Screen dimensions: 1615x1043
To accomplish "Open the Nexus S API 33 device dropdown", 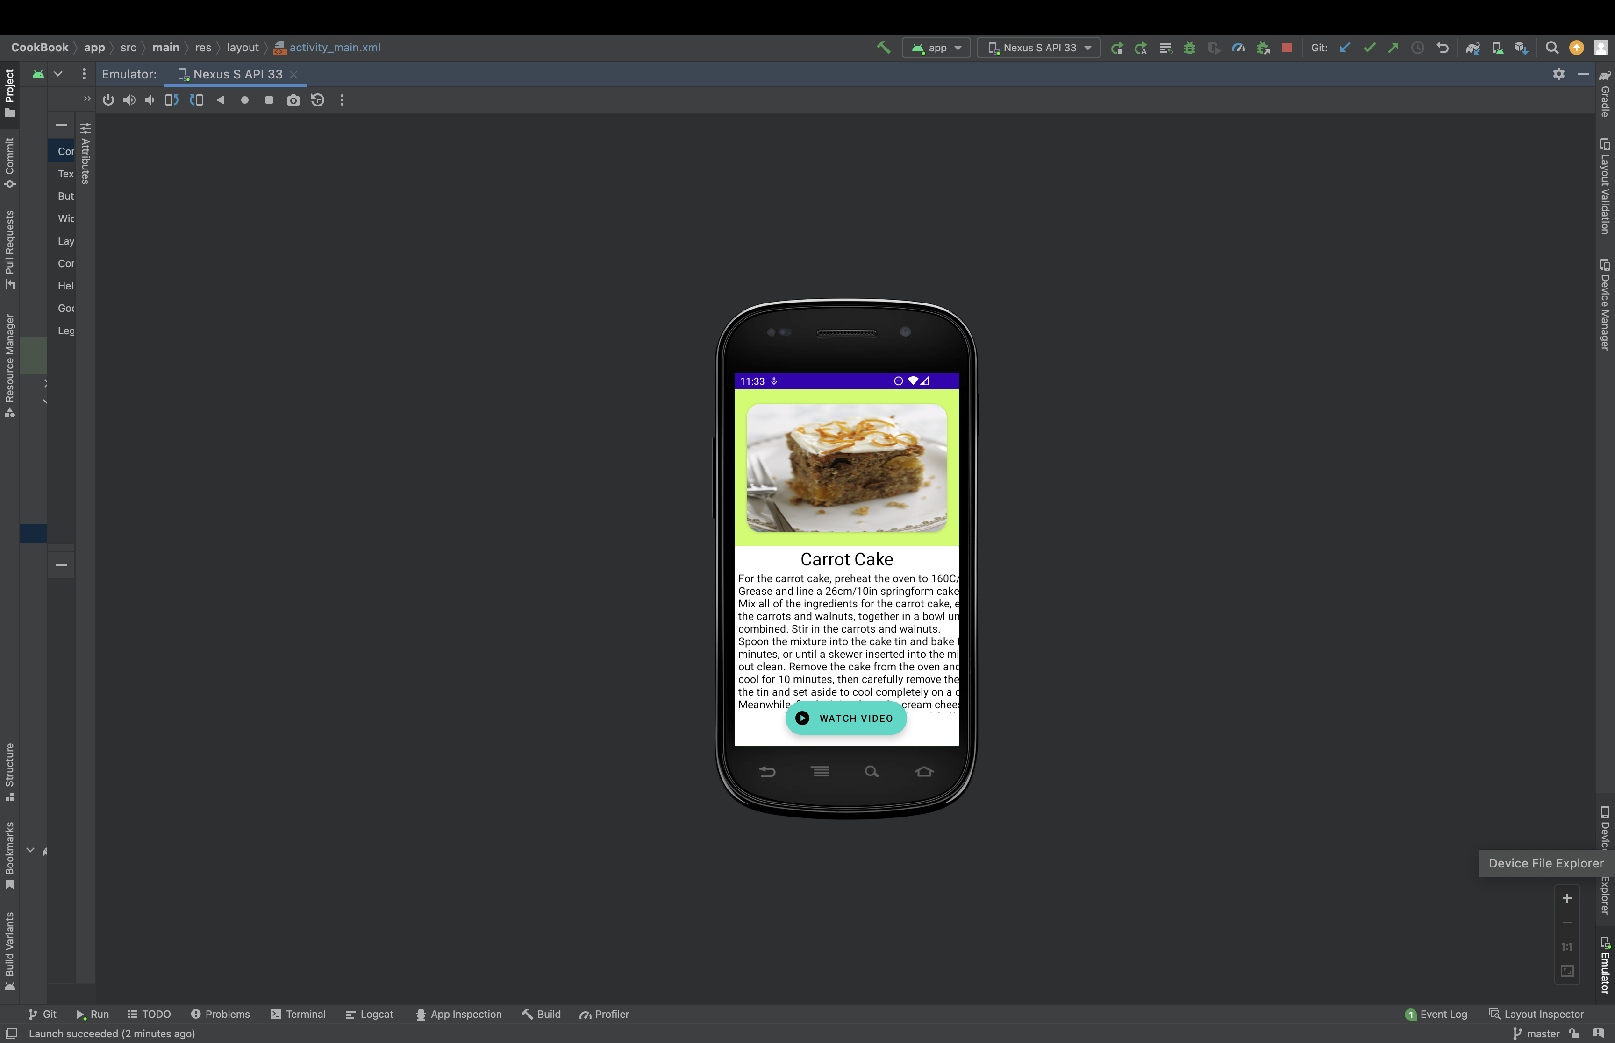I will (1038, 48).
